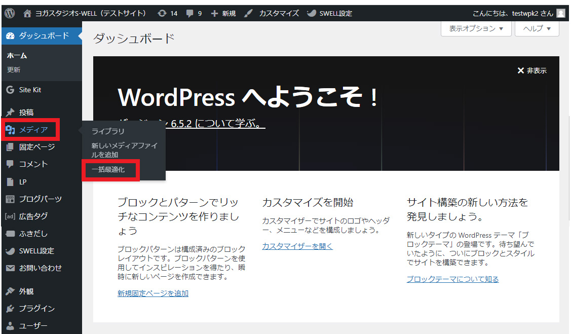Click the こんにちは、testwpk2 さん account text
Viewport: 571px width, 334px height.
point(513,14)
